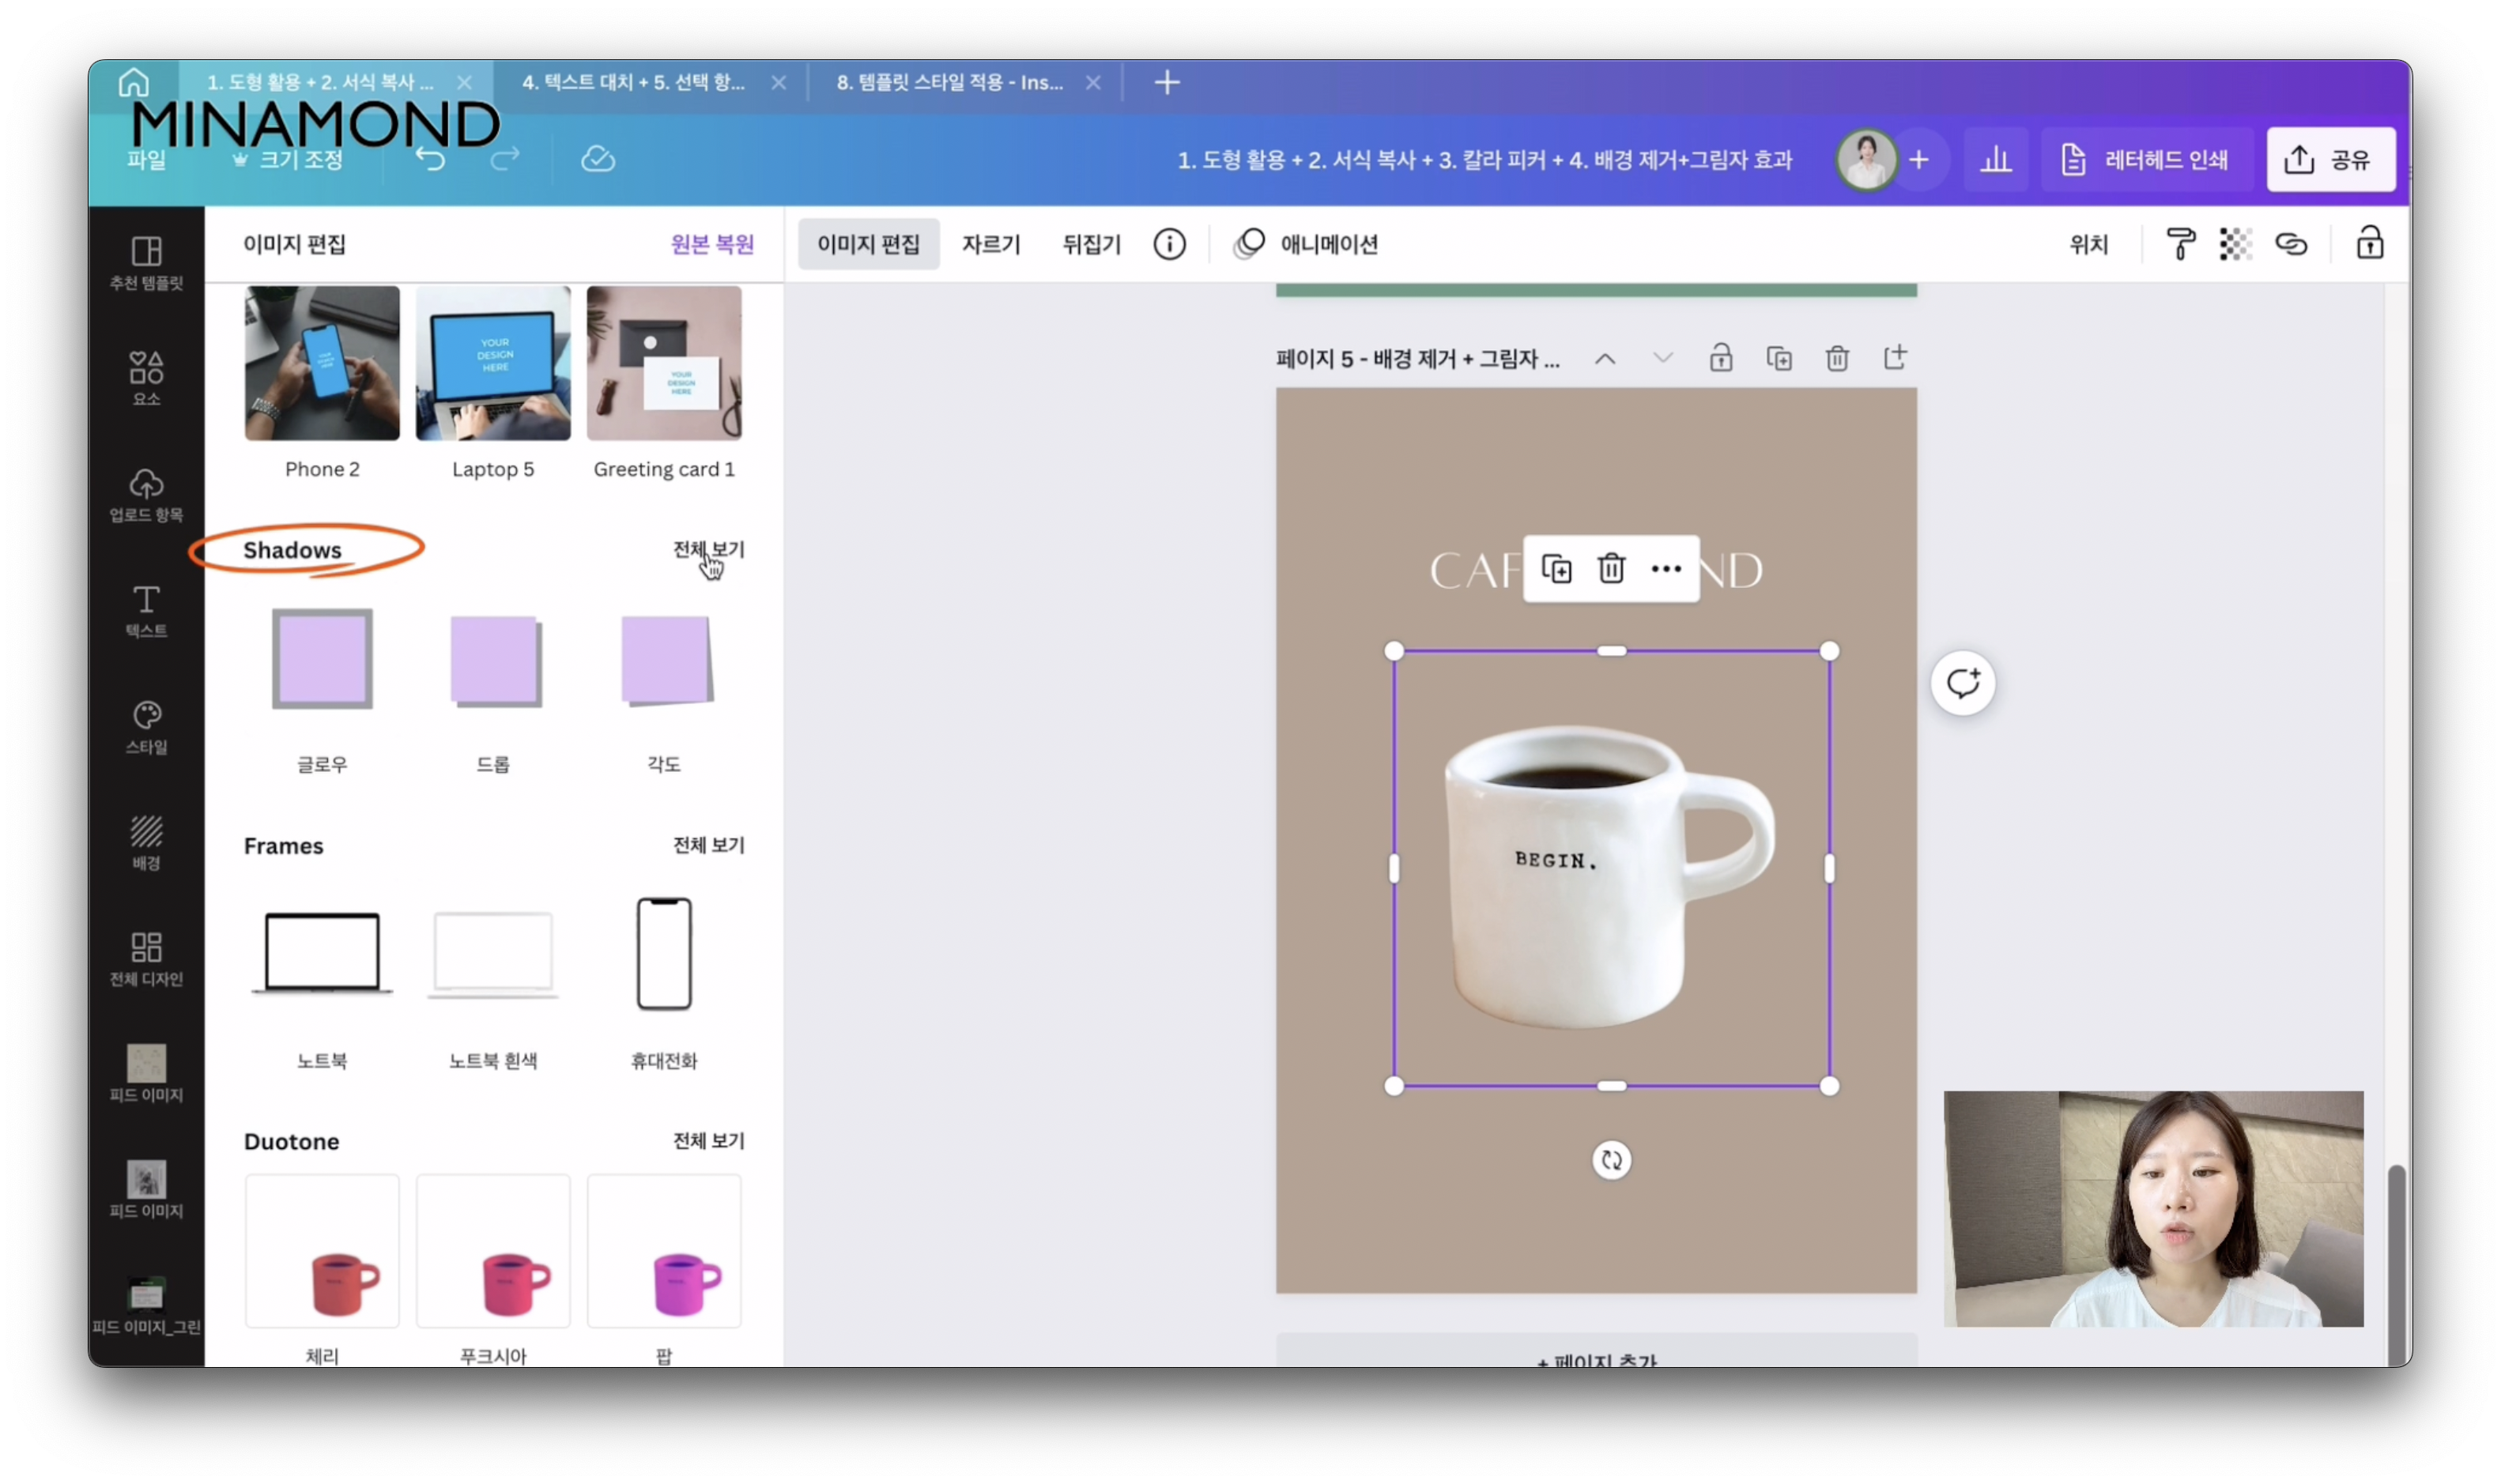Click the trash icon in floating toolbar

coord(1611,569)
